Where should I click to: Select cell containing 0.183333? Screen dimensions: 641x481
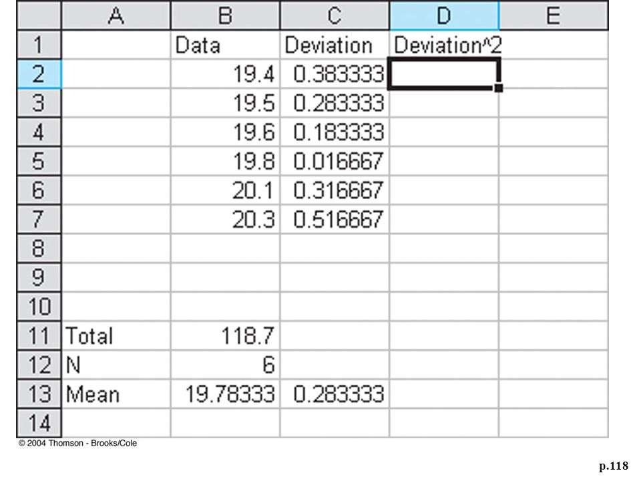(x=335, y=132)
